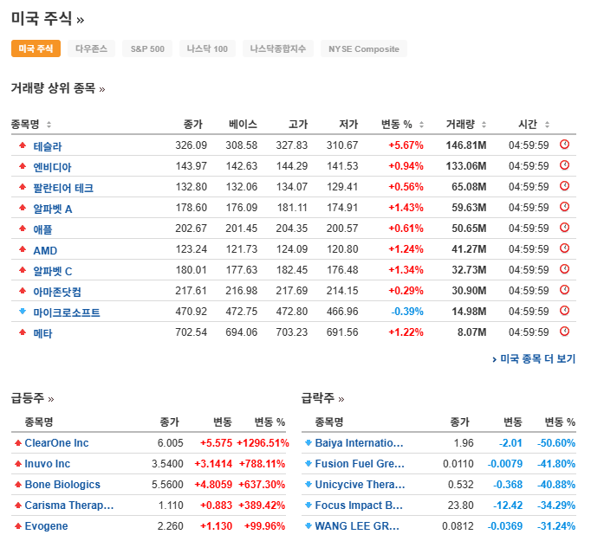Open the Fusion Fuel Gre... loser link
This screenshot has height=541, width=591.
(360, 463)
